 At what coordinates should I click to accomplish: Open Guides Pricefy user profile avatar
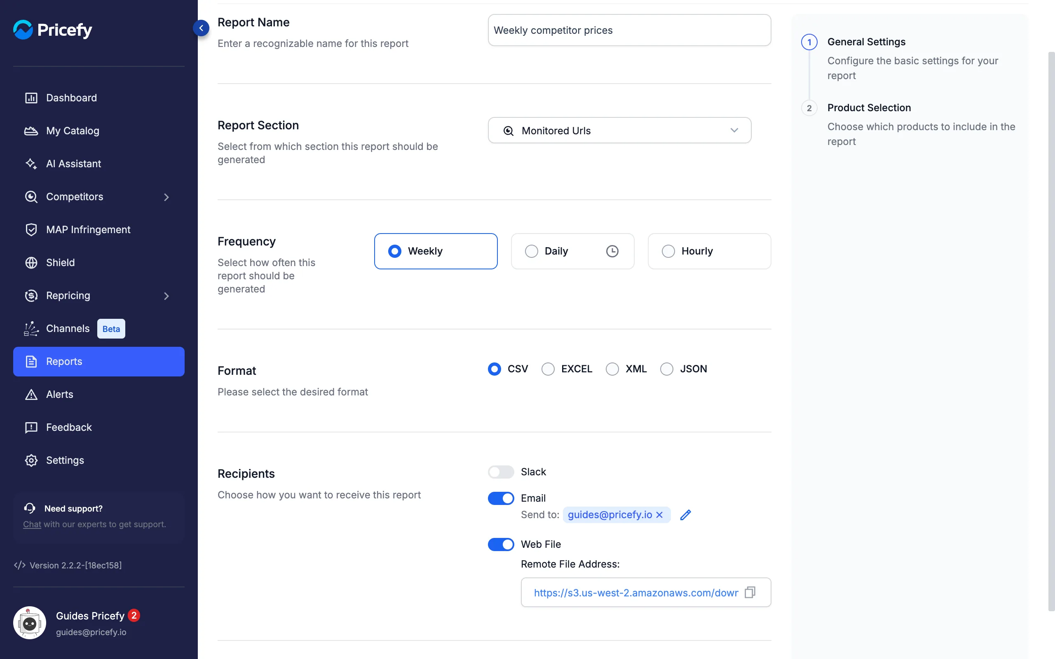(x=30, y=623)
